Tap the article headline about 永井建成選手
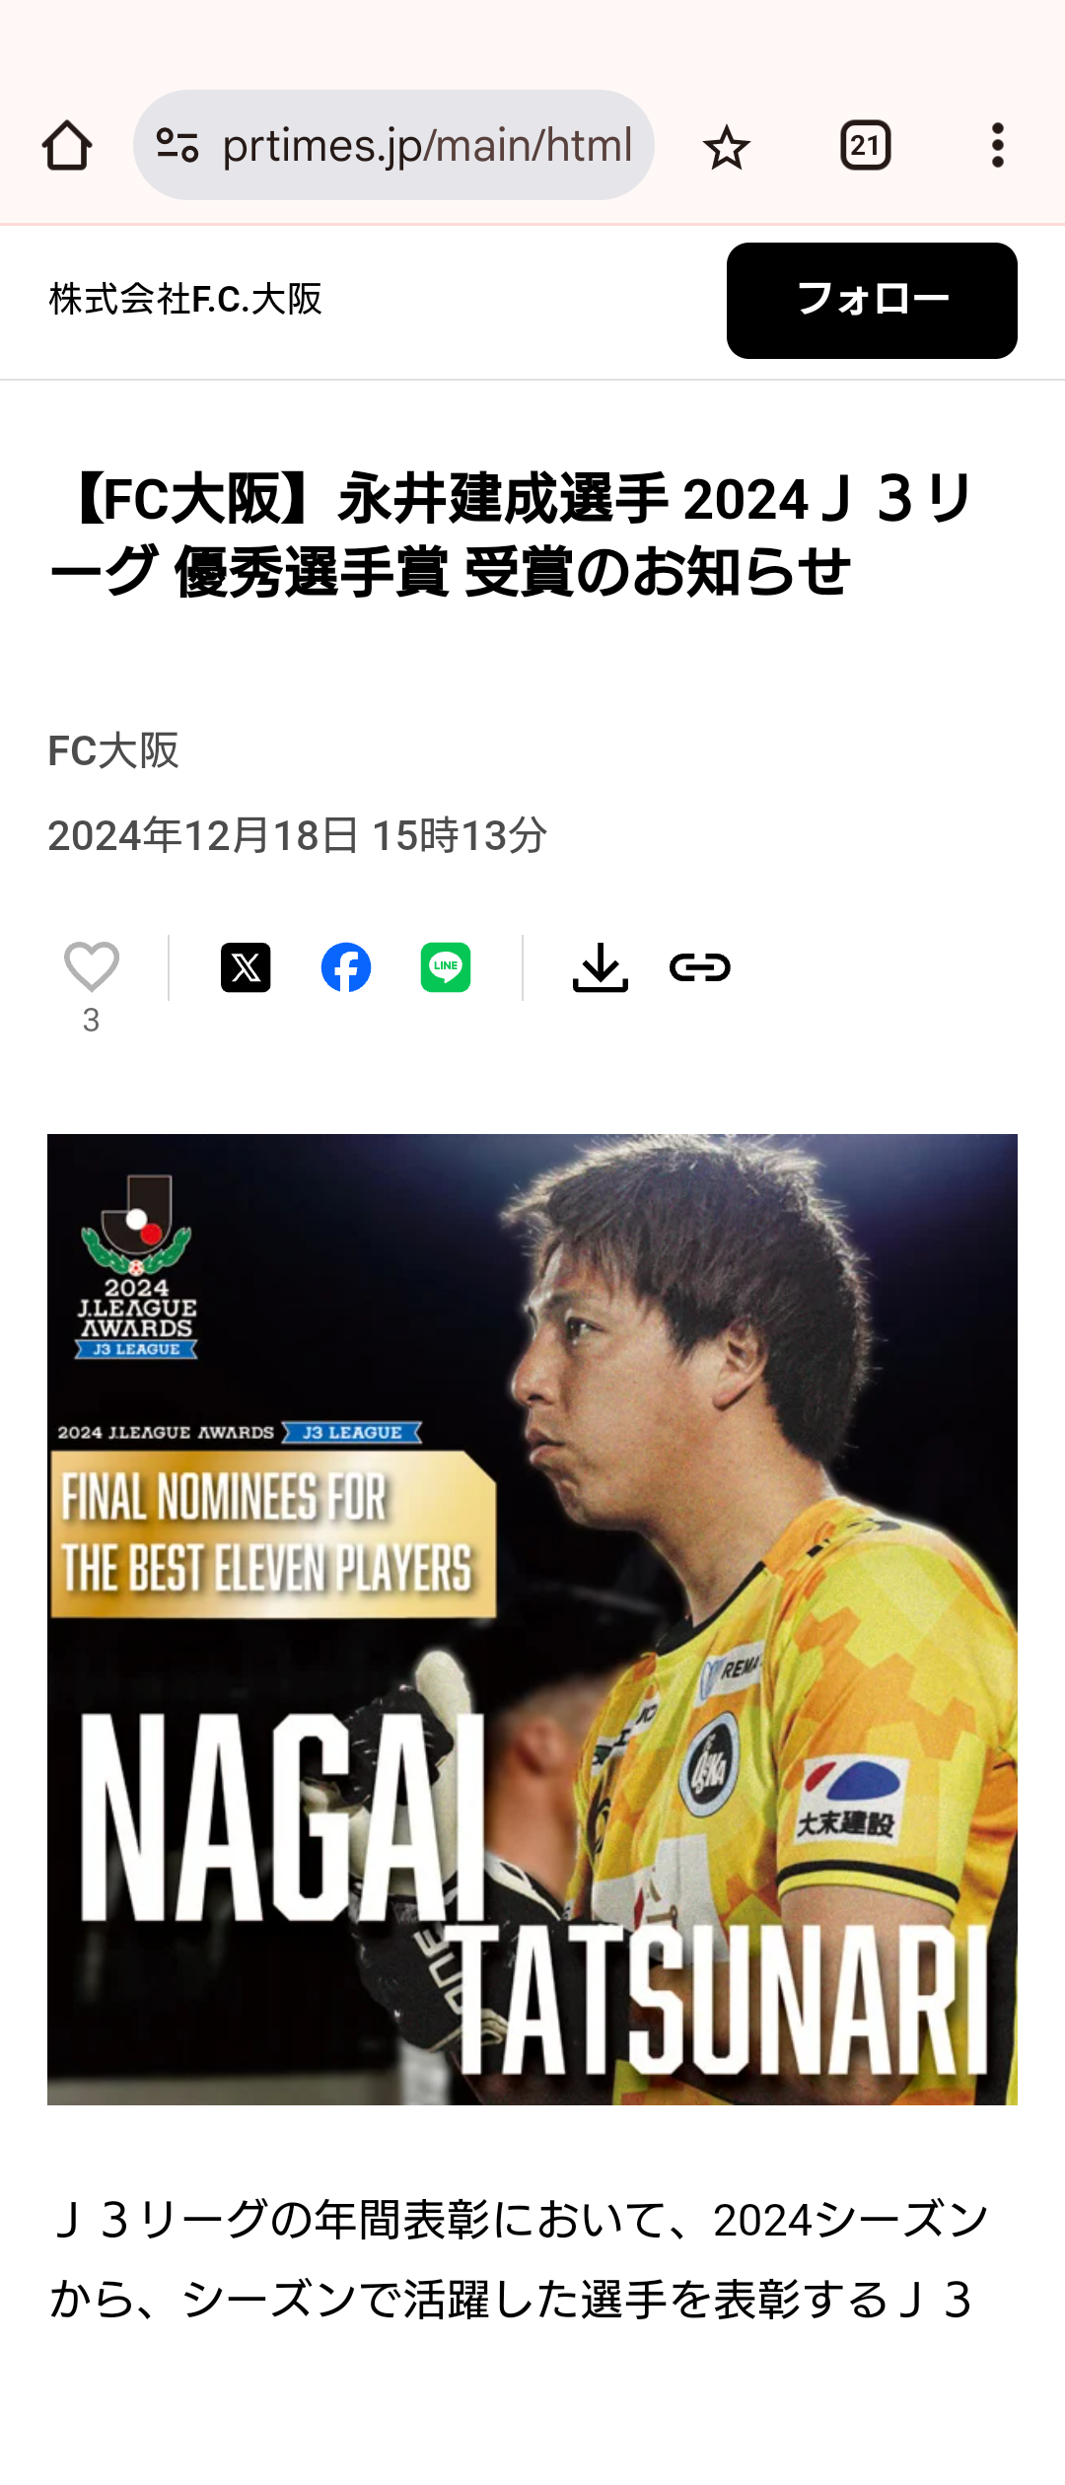Viewport: 1065px width, 2485px height. click(513, 535)
